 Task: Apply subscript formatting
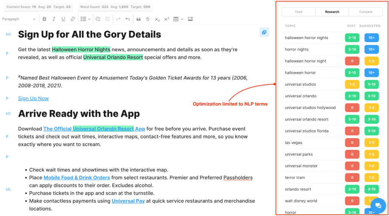[x=157, y=19]
